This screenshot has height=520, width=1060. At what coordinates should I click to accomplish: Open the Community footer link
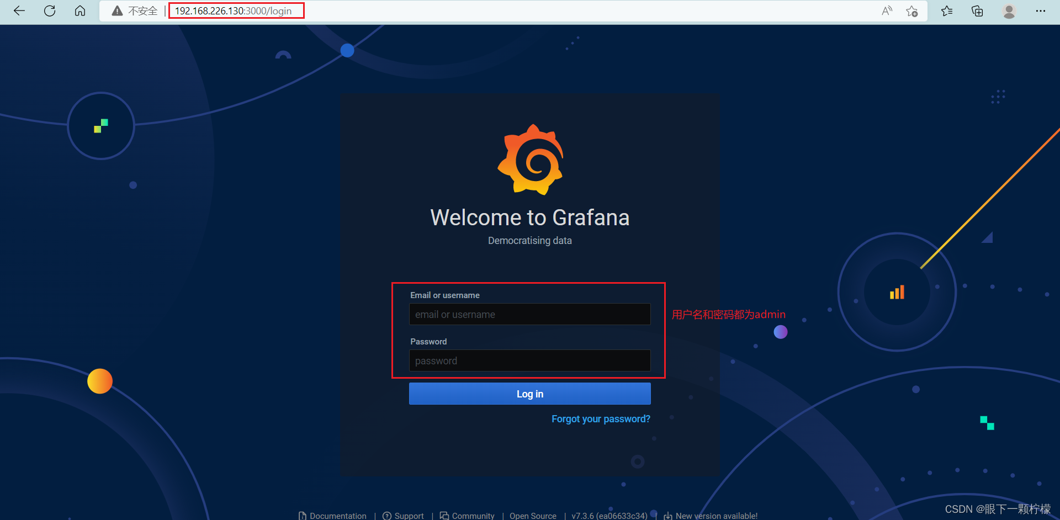pos(473,516)
